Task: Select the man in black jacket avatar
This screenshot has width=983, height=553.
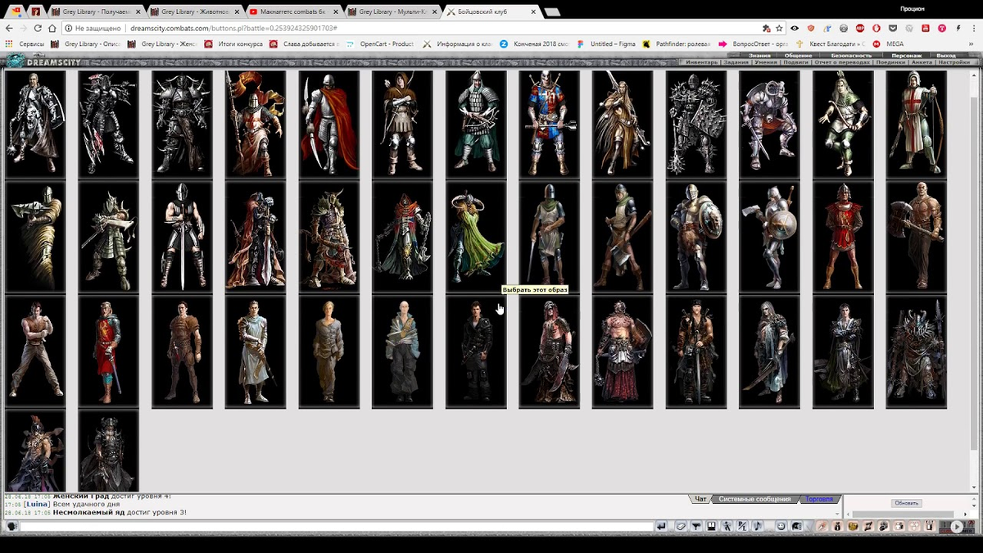Action: pyautogui.click(x=476, y=351)
